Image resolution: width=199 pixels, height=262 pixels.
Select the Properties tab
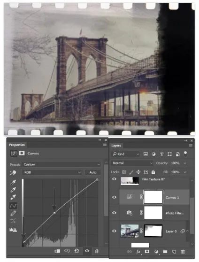(x=17, y=145)
